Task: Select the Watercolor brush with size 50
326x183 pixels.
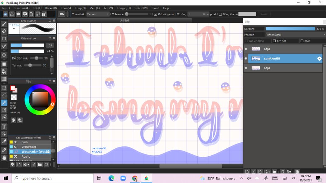Action: [30, 147]
